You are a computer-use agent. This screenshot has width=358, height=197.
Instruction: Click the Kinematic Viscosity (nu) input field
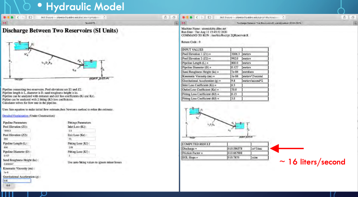click(17, 172)
